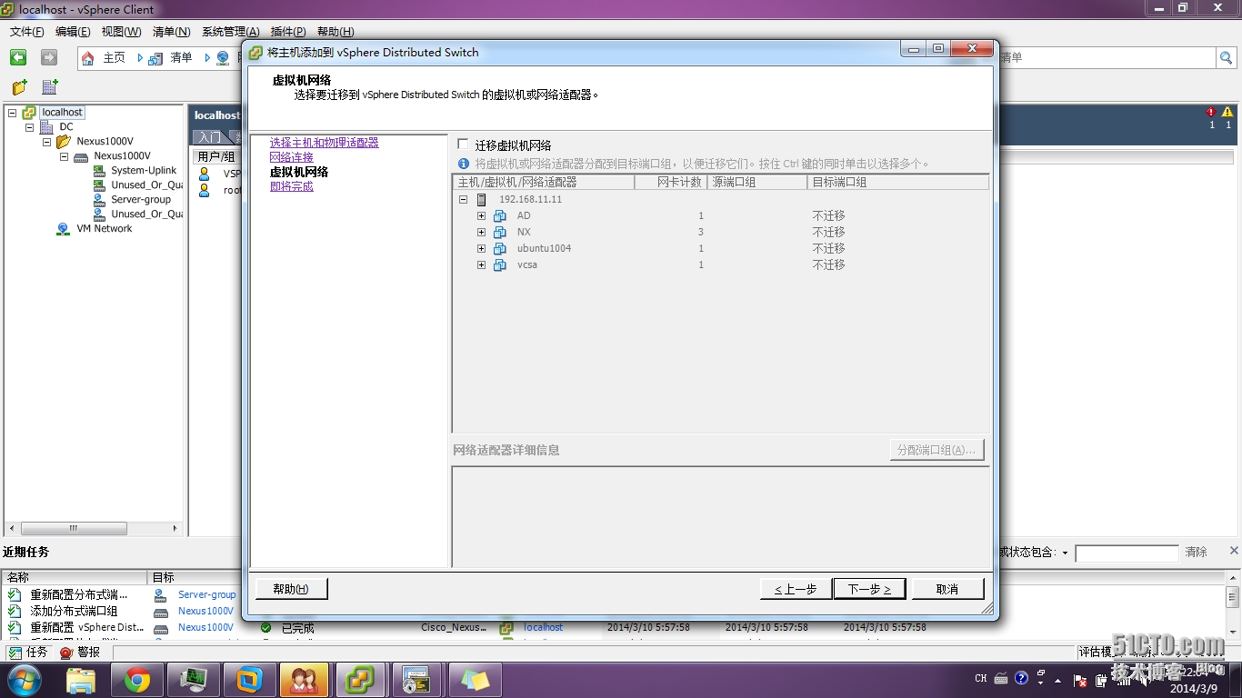This screenshot has height=698, width=1242.
Task: Go to 即将完成 wizard step
Action: (x=291, y=186)
